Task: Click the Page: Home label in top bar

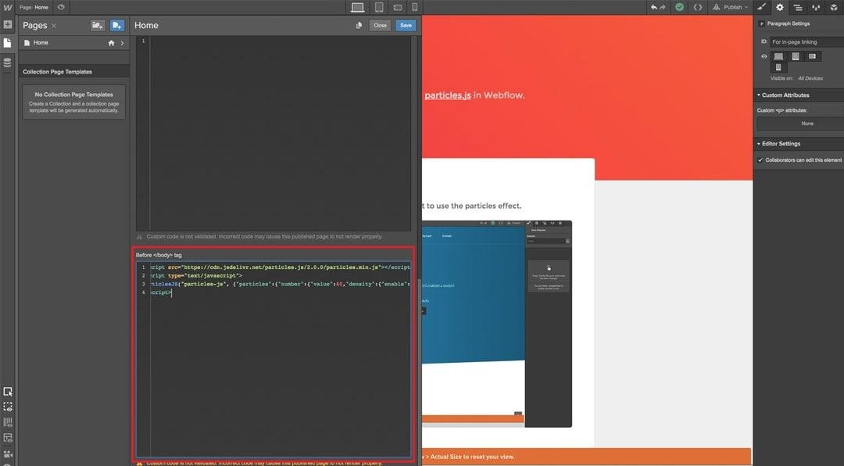Action: (x=34, y=8)
